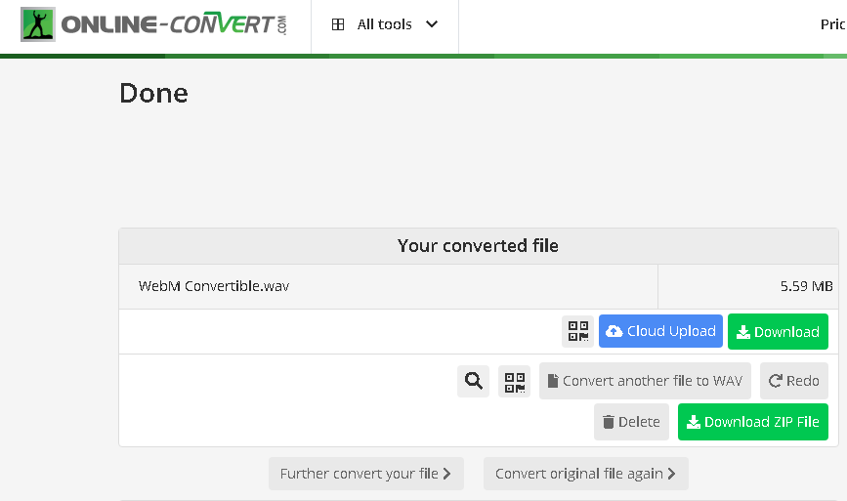Expand Further convert your file

coord(365,474)
